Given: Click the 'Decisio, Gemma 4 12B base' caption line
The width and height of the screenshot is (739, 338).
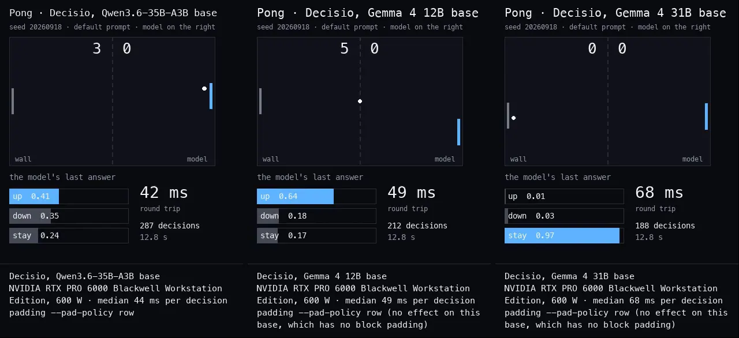Looking at the screenshot, I should [x=322, y=276].
